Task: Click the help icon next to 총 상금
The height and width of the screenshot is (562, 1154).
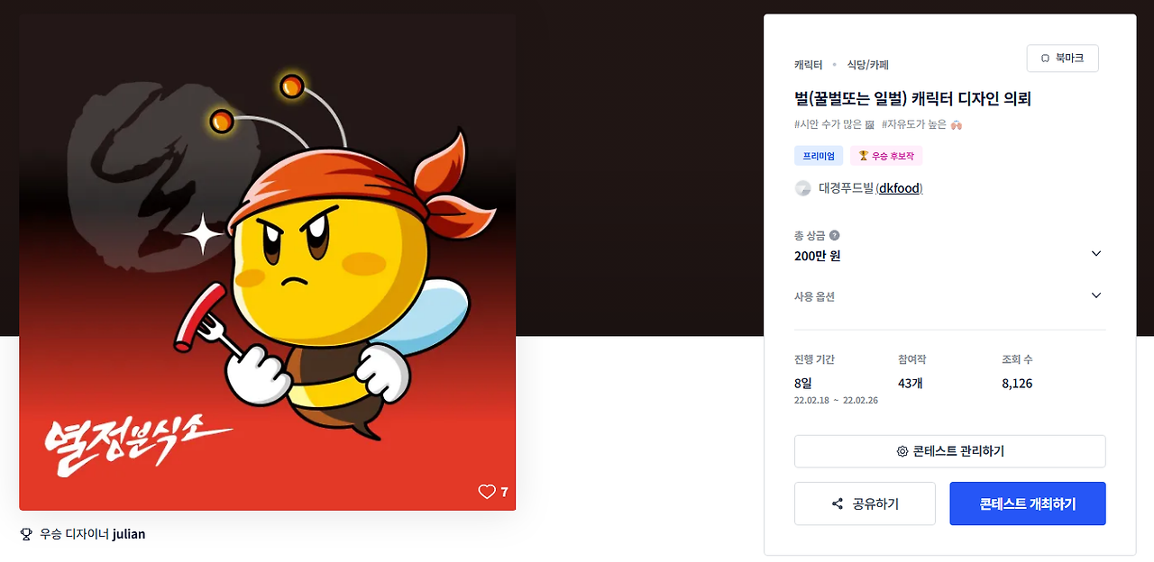Action: tap(834, 235)
